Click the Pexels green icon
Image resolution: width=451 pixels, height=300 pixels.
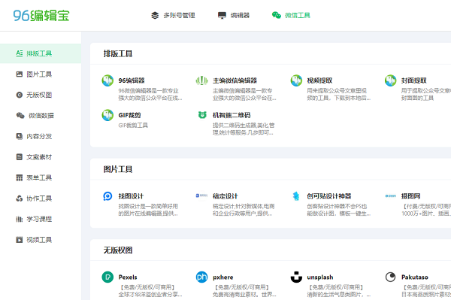[107, 277]
